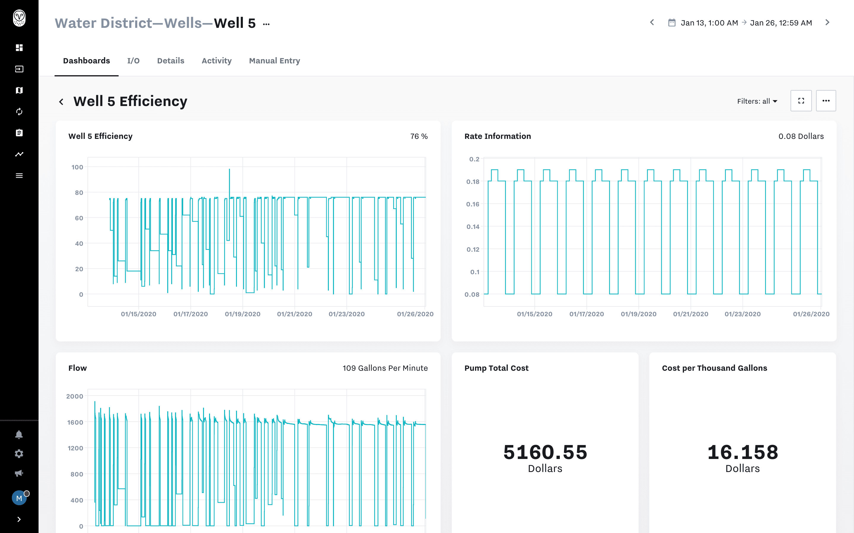This screenshot has height=533, width=854.
Task: Open the settings gear icon
Action: point(19,454)
